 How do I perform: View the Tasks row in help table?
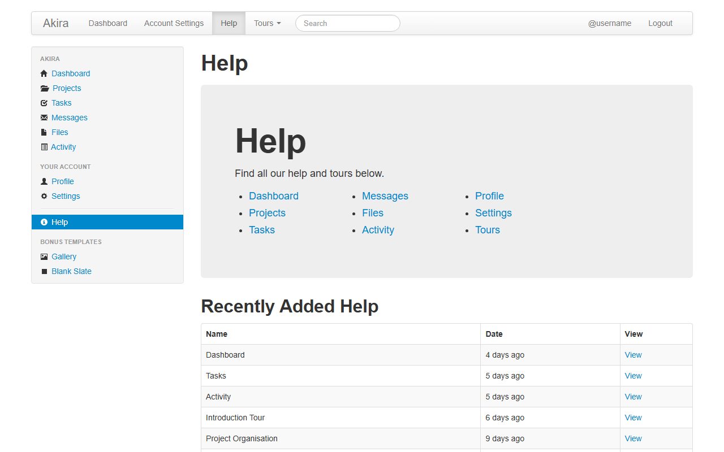(x=633, y=376)
